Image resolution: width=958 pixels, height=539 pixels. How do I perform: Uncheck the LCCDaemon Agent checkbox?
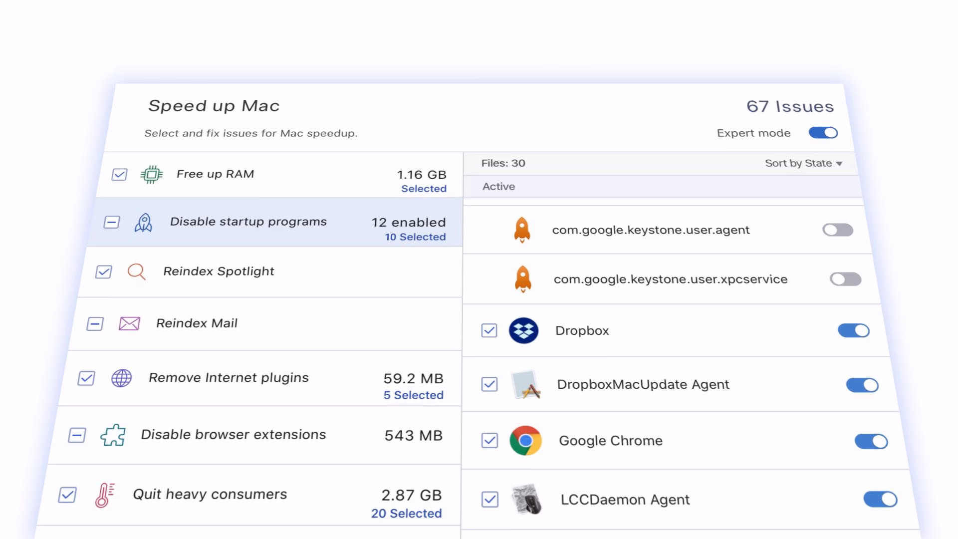(490, 500)
